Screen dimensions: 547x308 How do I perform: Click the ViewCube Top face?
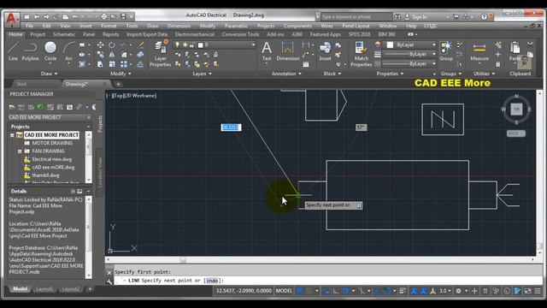click(516, 110)
